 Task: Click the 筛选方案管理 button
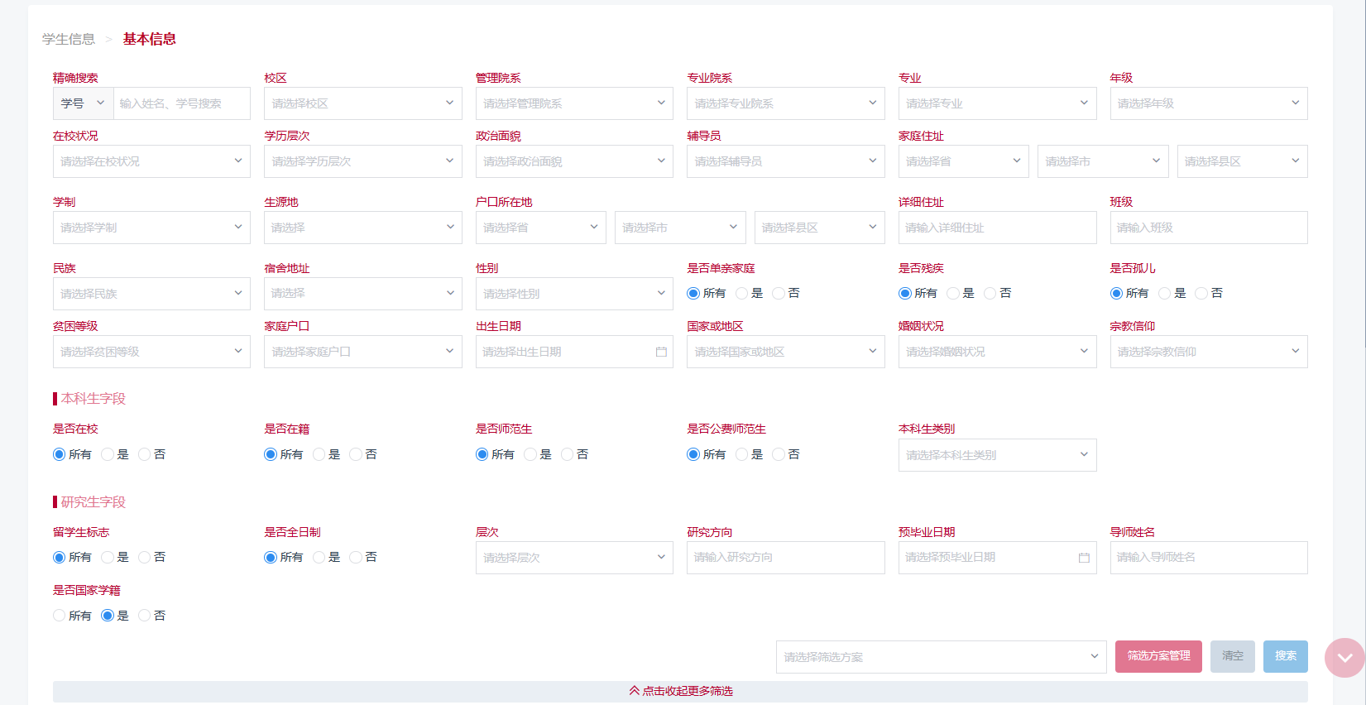click(1158, 656)
